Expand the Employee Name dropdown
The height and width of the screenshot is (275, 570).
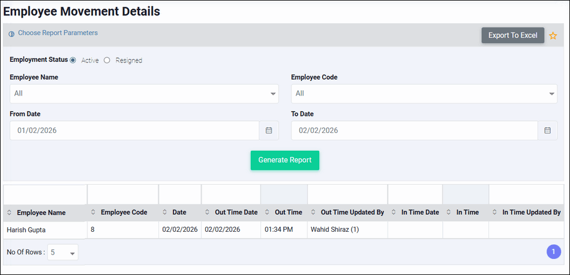pos(144,94)
